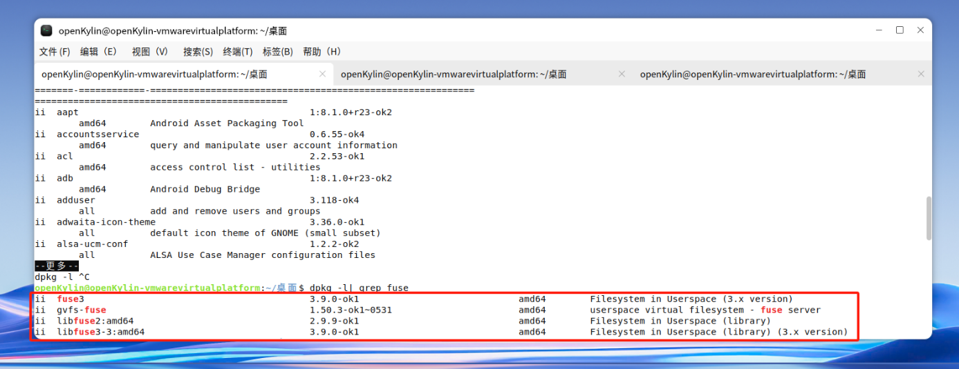Click the alsa-ucm-conf package name
The height and width of the screenshot is (369, 959).
(93, 244)
